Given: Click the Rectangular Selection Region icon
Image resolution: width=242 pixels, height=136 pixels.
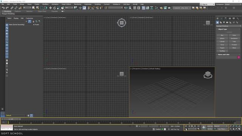Looking at the screenshot, I should tap(42, 8).
